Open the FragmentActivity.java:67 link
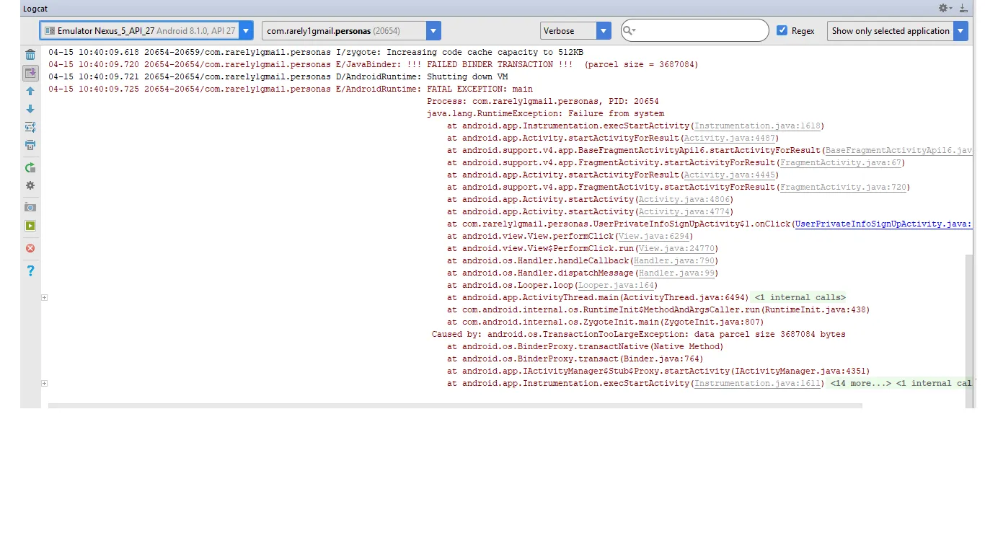 (840, 162)
